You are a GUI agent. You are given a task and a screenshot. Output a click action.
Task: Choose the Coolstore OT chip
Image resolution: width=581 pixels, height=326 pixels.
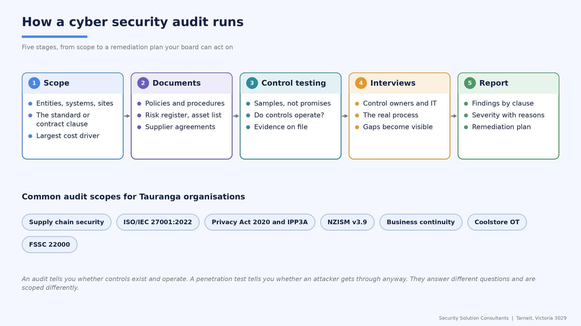tap(497, 222)
